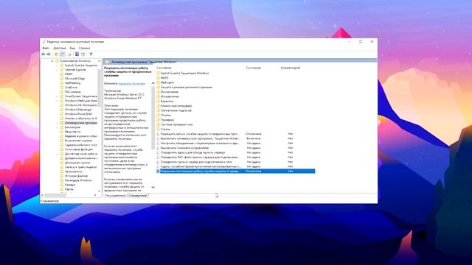Select Звукозапись in the tree
The width and height of the screenshot is (472, 265).
[73, 172]
